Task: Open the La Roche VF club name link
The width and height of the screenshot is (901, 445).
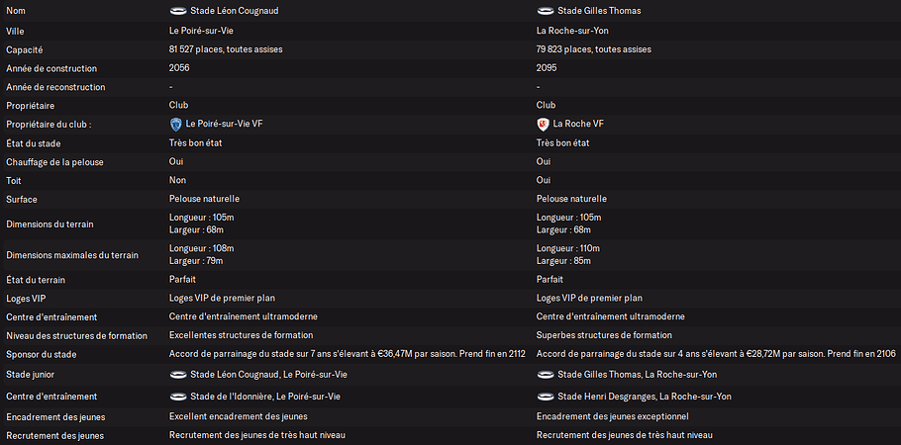Action: pyautogui.click(x=579, y=125)
